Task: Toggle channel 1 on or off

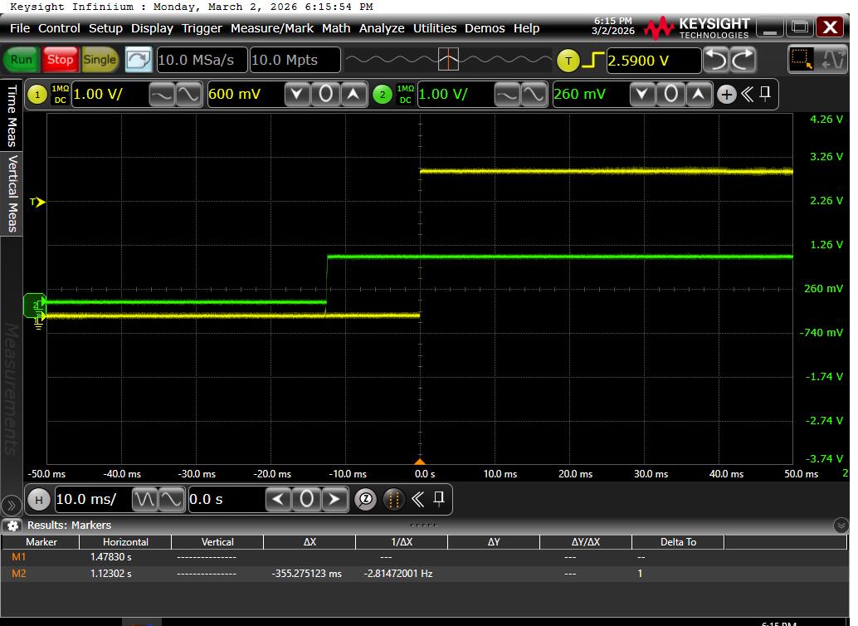Action: coord(37,95)
